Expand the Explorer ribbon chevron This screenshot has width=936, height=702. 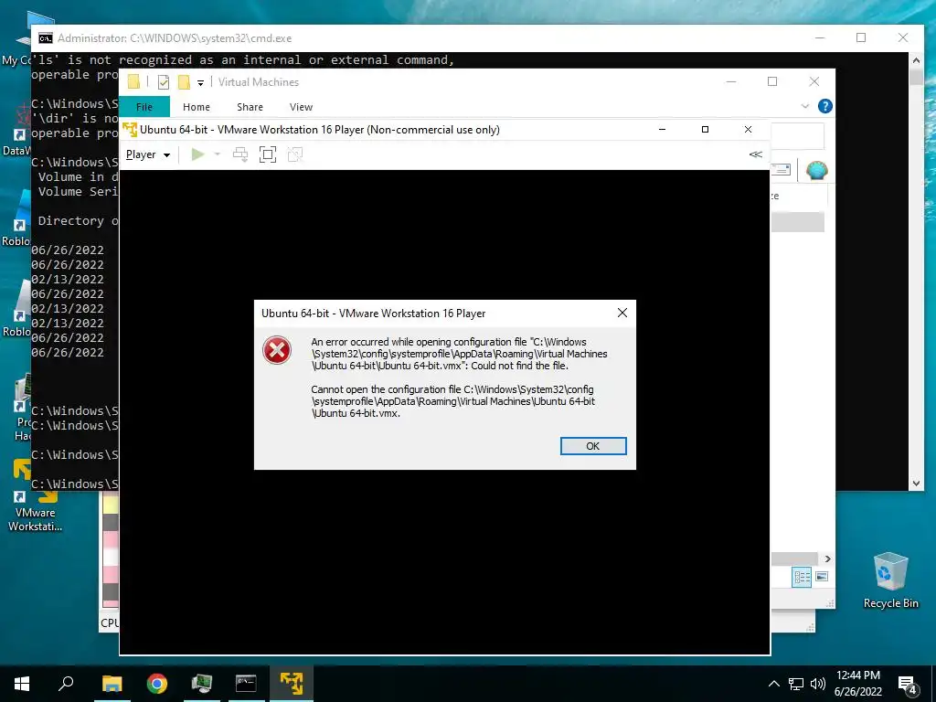804,106
